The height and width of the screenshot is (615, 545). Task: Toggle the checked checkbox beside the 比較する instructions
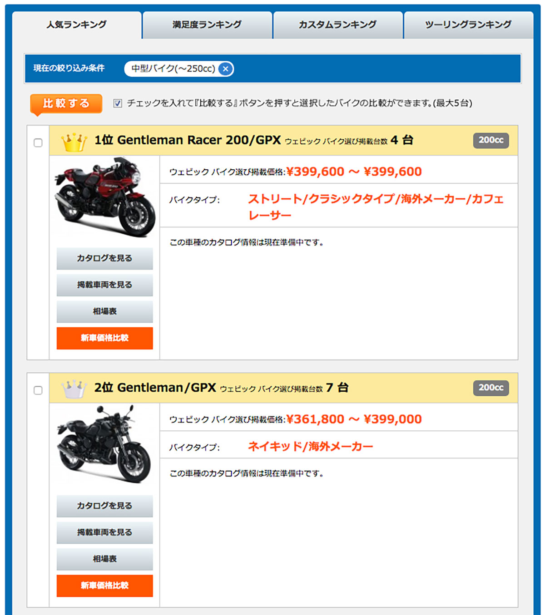tap(118, 103)
